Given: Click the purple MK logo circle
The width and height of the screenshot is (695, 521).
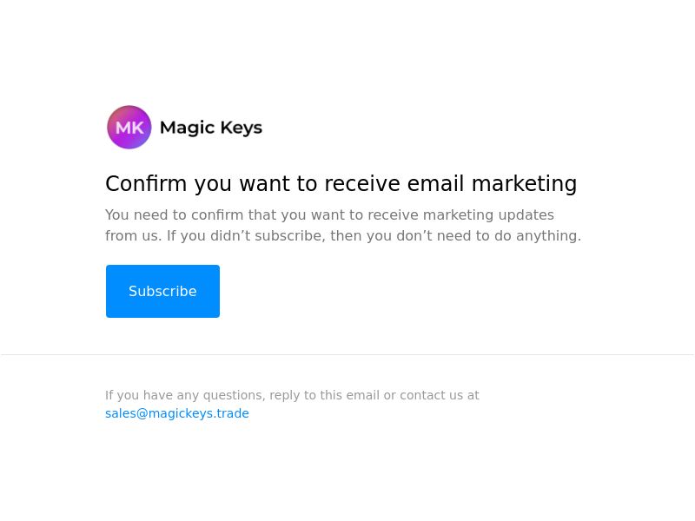Looking at the screenshot, I should pyautogui.click(x=129, y=127).
